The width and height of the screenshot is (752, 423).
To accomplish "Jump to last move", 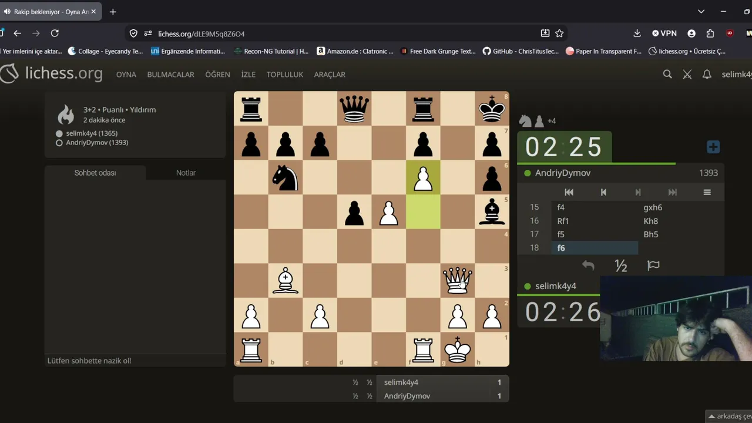I will point(673,192).
